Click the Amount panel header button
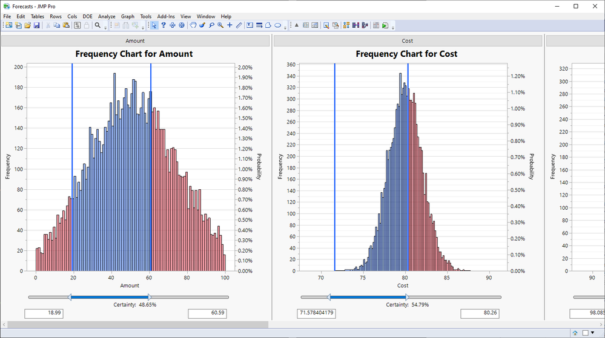This screenshot has width=605, height=338. 135,41
